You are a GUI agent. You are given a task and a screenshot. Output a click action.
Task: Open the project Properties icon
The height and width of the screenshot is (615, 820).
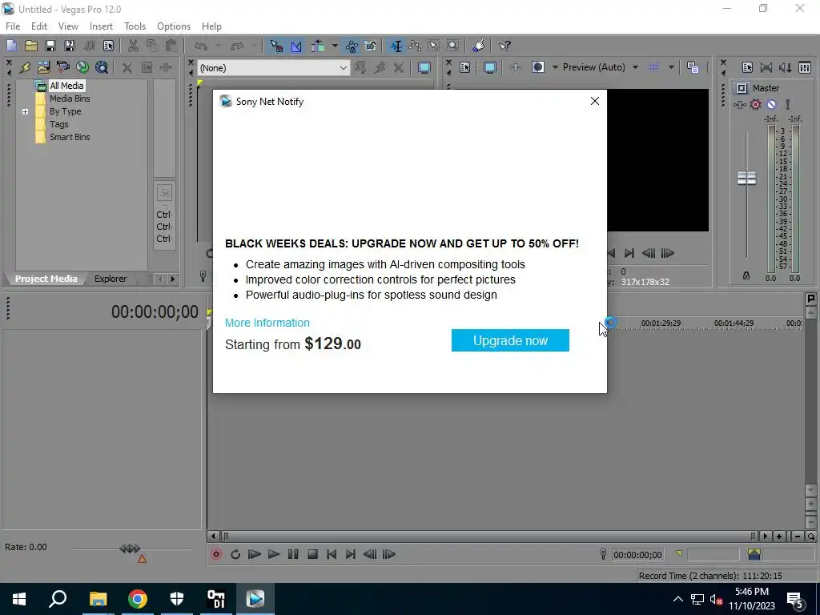pyautogui.click(x=108, y=46)
